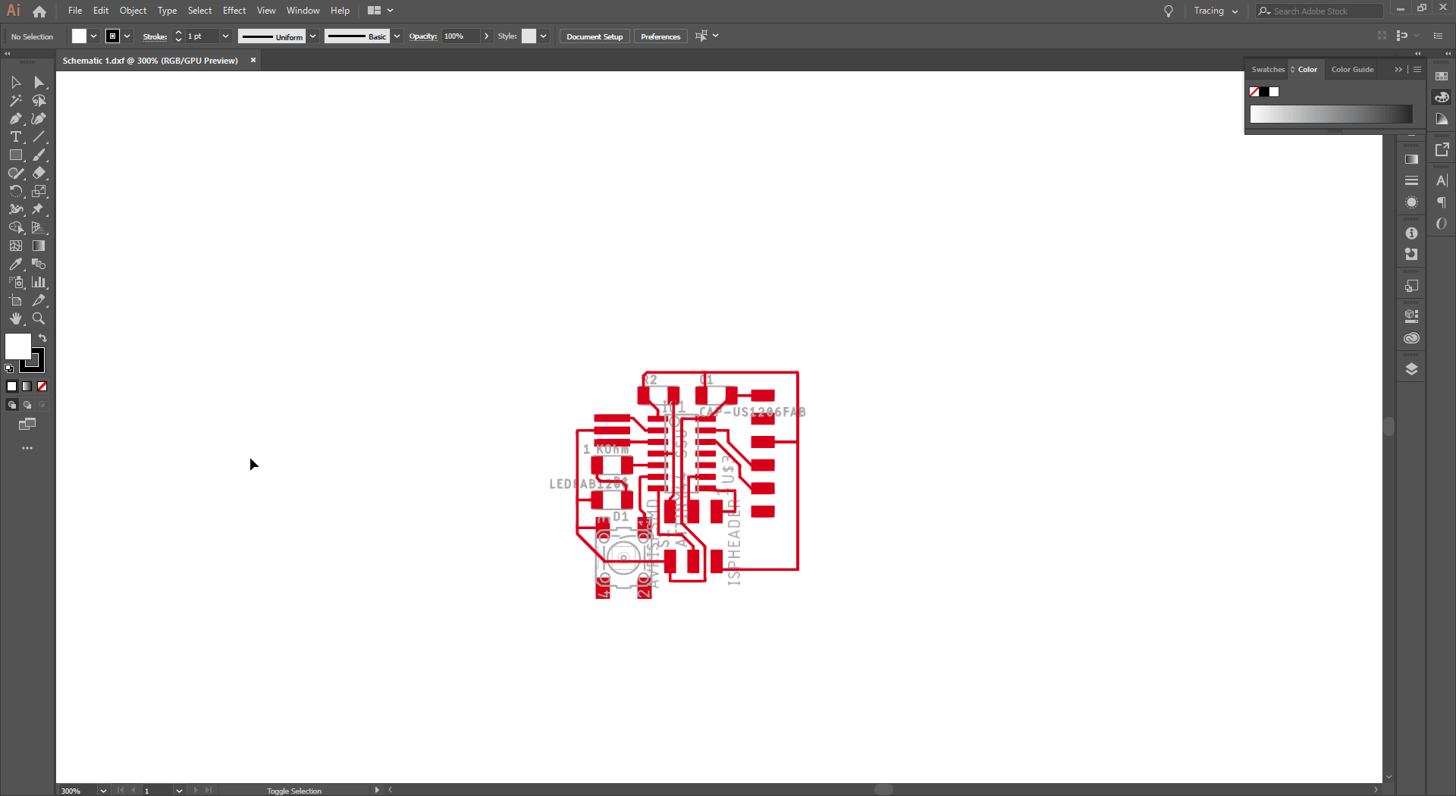This screenshot has width=1456, height=796.
Task: Select the Rectangle tool
Action: click(x=15, y=155)
